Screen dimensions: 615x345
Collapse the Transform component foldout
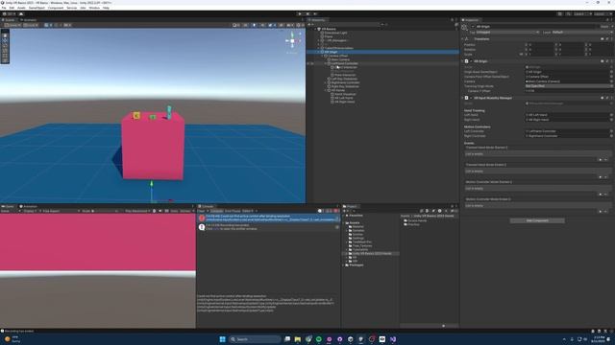[462, 39]
